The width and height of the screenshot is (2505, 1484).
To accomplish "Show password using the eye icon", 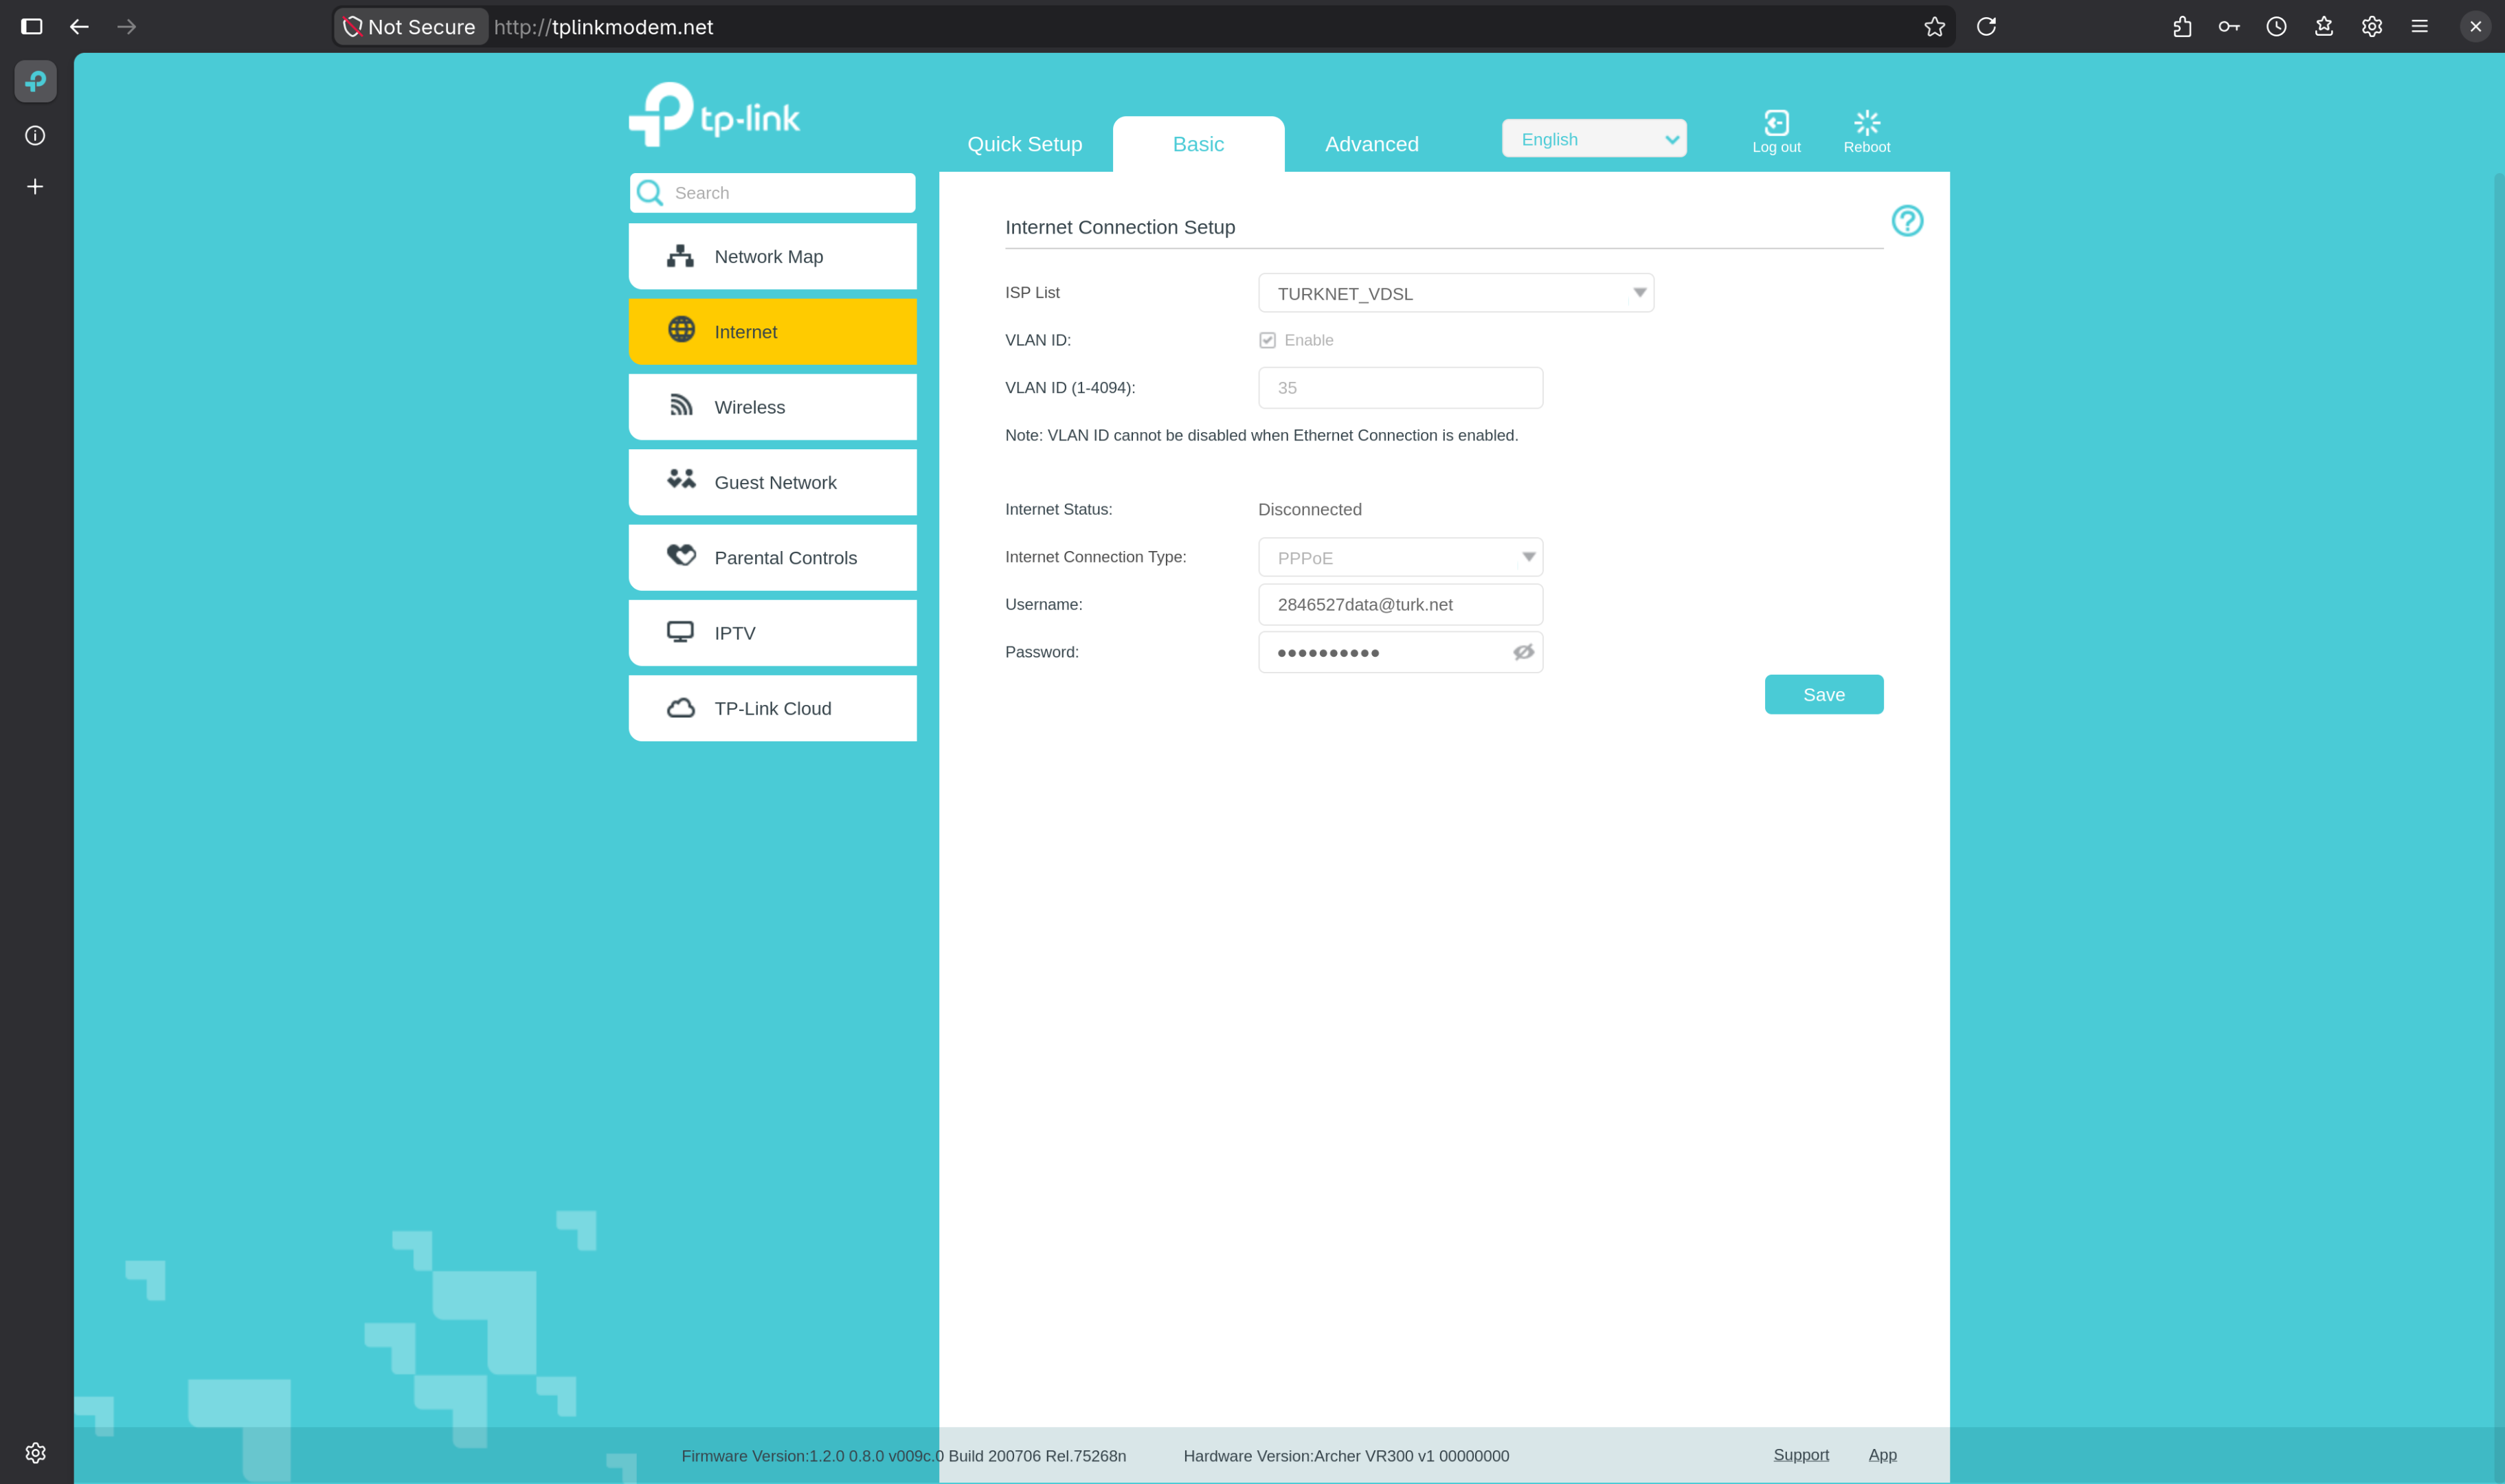I will 1523,652.
